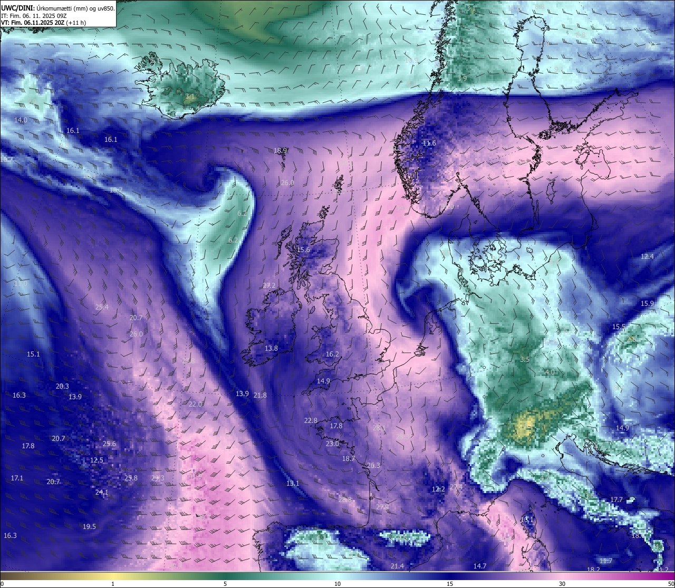The width and height of the screenshot is (675, 588).
Task: Click the 21.4 value label
Action: pos(397,566)
